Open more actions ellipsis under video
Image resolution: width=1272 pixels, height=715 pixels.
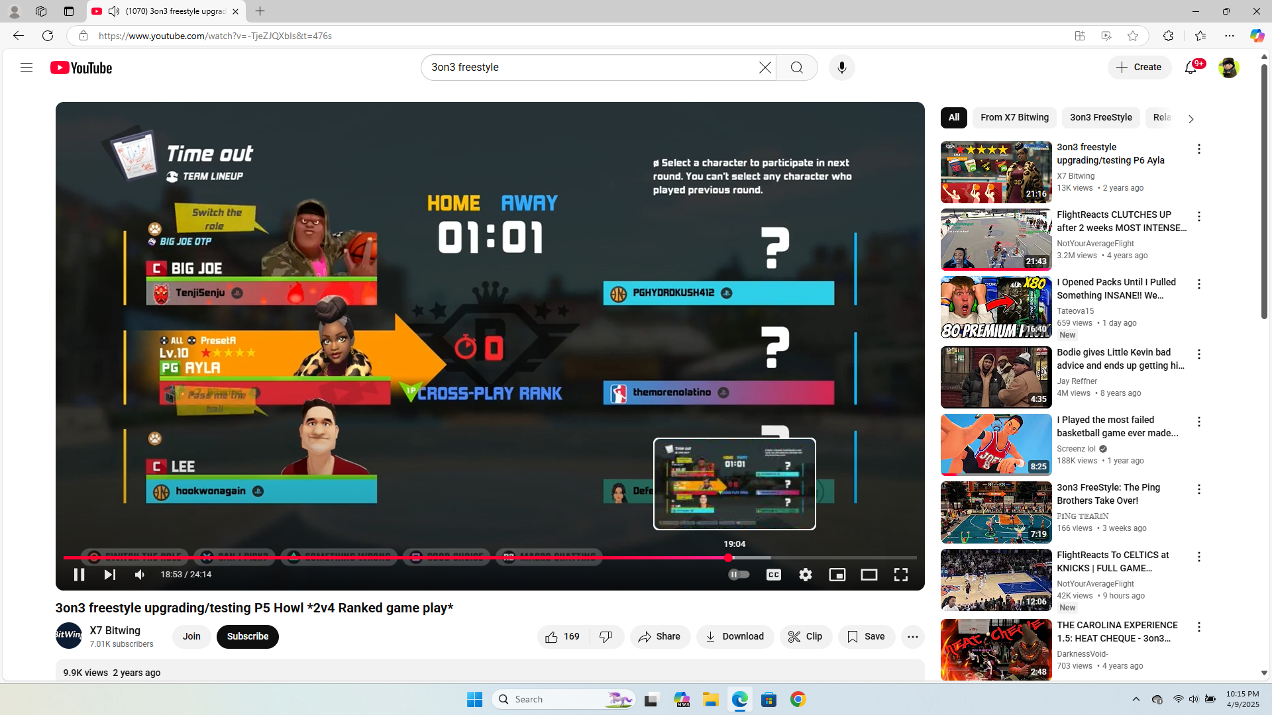(x=912, y=637)
